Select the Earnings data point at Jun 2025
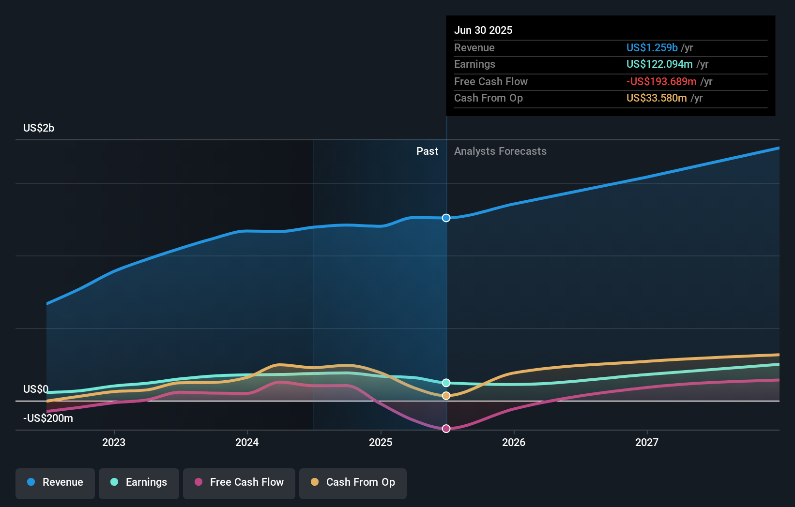The height and width of the screenshot is (507, 795). pyautogui.click(x=446, y=383)
